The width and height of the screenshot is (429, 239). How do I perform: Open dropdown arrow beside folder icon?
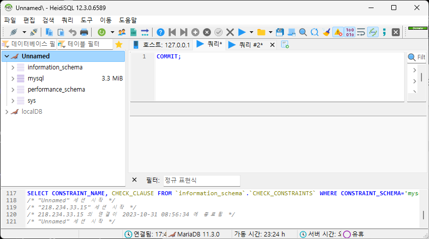click(x=270, y=32)
